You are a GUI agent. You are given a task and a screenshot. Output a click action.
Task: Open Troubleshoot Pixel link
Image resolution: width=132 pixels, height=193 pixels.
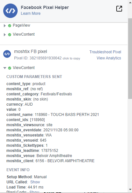click(105, 52)
